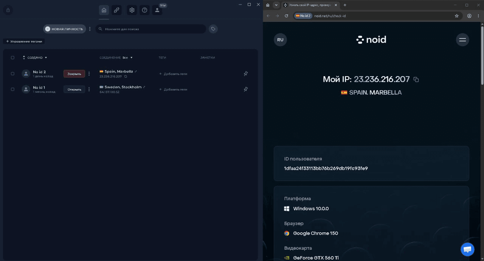Open the chat widget on noid page

pyautogui.click(x=467, y=249)
